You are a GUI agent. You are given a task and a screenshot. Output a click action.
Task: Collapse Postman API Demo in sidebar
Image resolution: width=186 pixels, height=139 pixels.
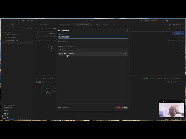pyautogui.click(x=4, y=35)
